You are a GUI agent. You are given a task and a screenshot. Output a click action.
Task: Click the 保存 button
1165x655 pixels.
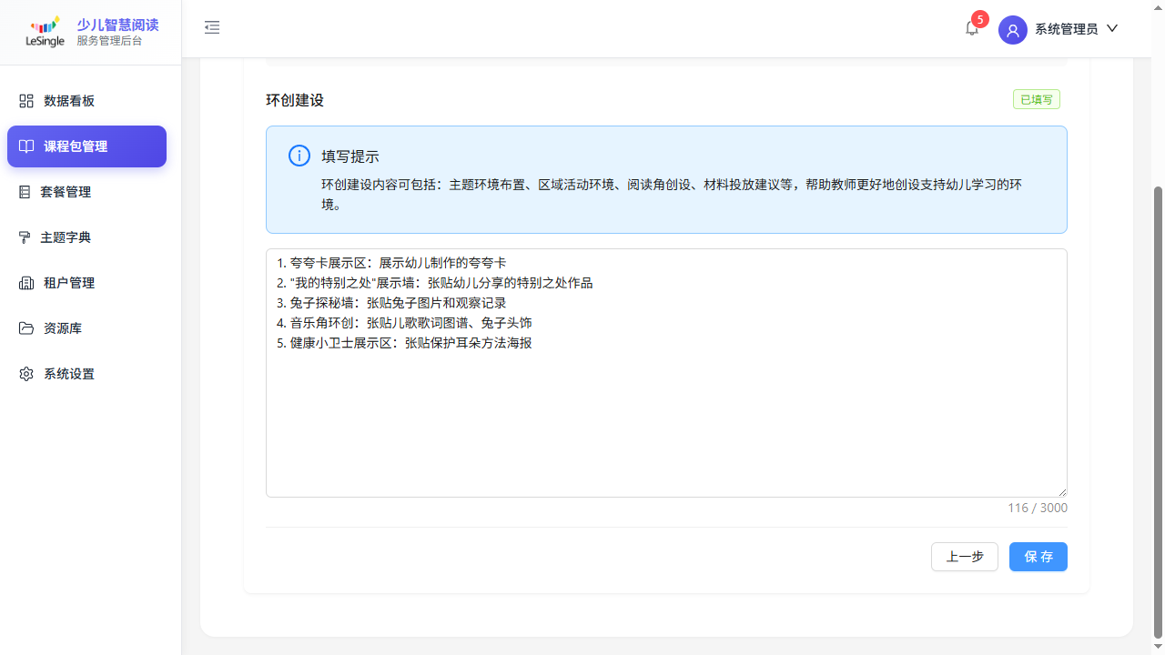tap(1038, 557)
